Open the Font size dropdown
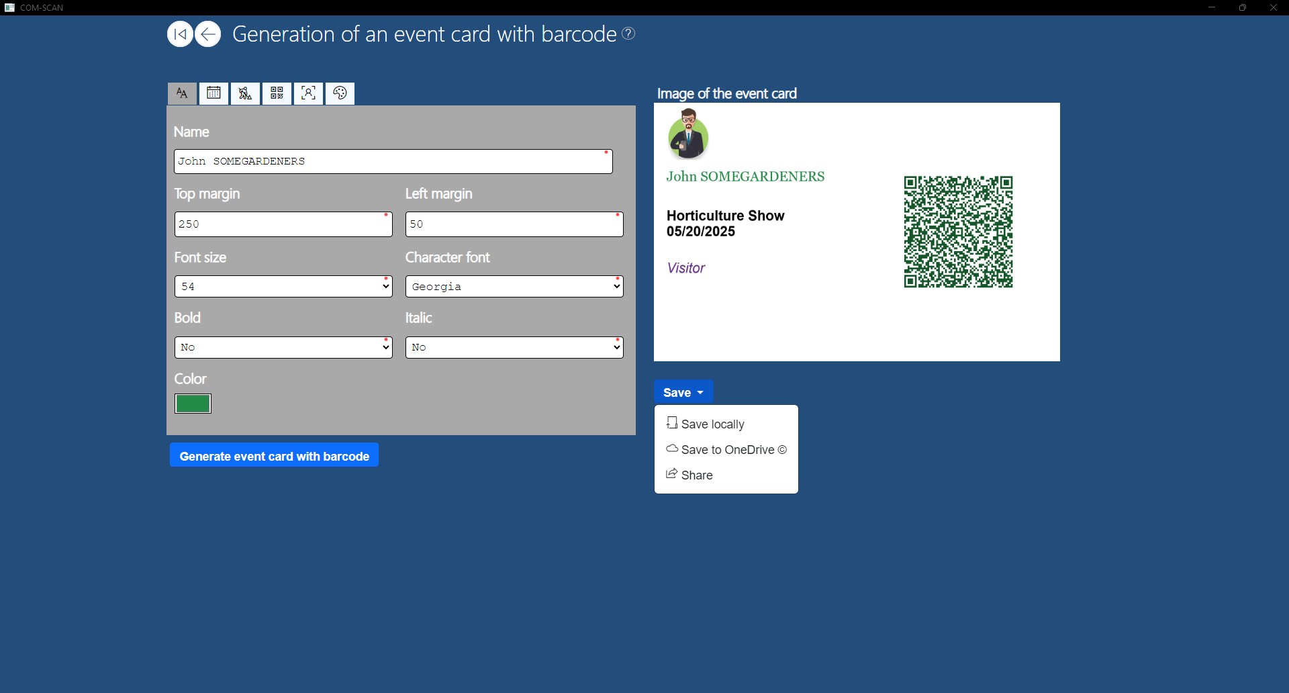Screen dimensions: 1289x693 click(283, 287)
